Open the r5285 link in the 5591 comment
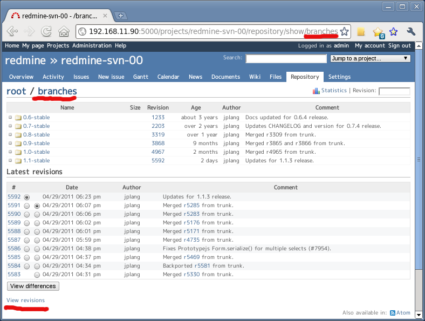This screenshot has width=425, height=321. [x=191, y=205]
